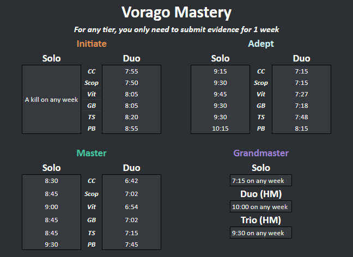Click the Trio (HM) heading
The image size is (353, 257).
click(261, 220)
